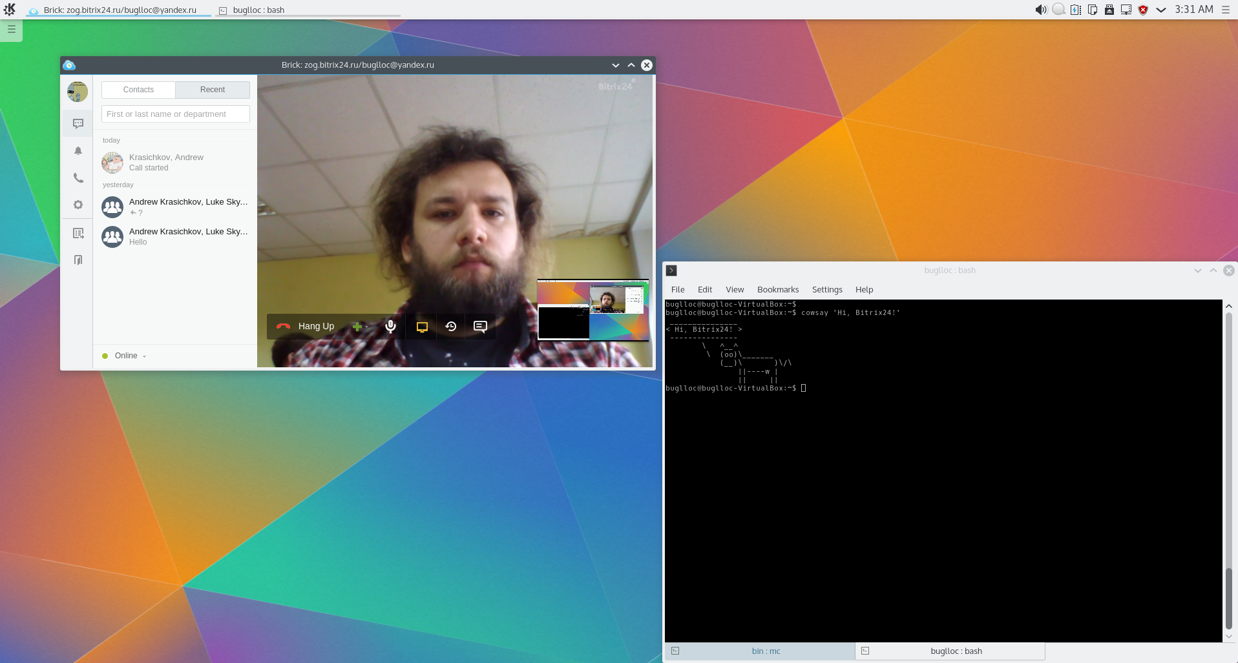
Task: Open removable device notifier in tray
Action: (1109, 10)
